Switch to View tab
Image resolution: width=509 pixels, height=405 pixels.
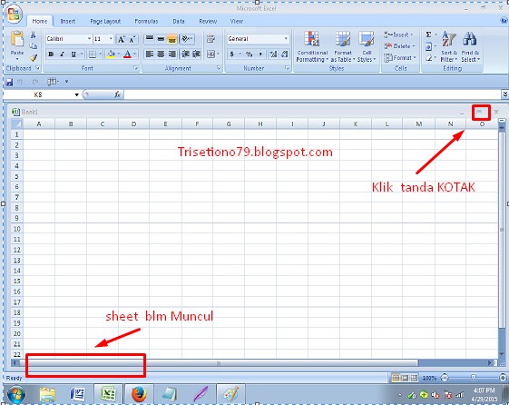click(236, 22)
